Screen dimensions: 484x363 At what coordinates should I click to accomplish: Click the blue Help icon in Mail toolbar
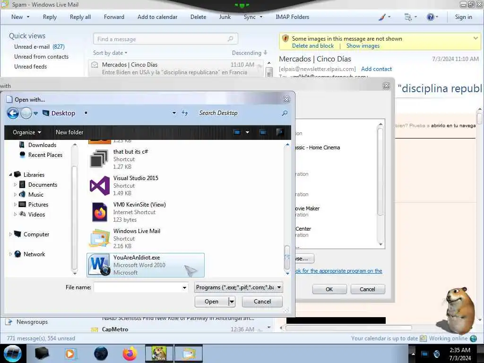(x=430, y=17)
